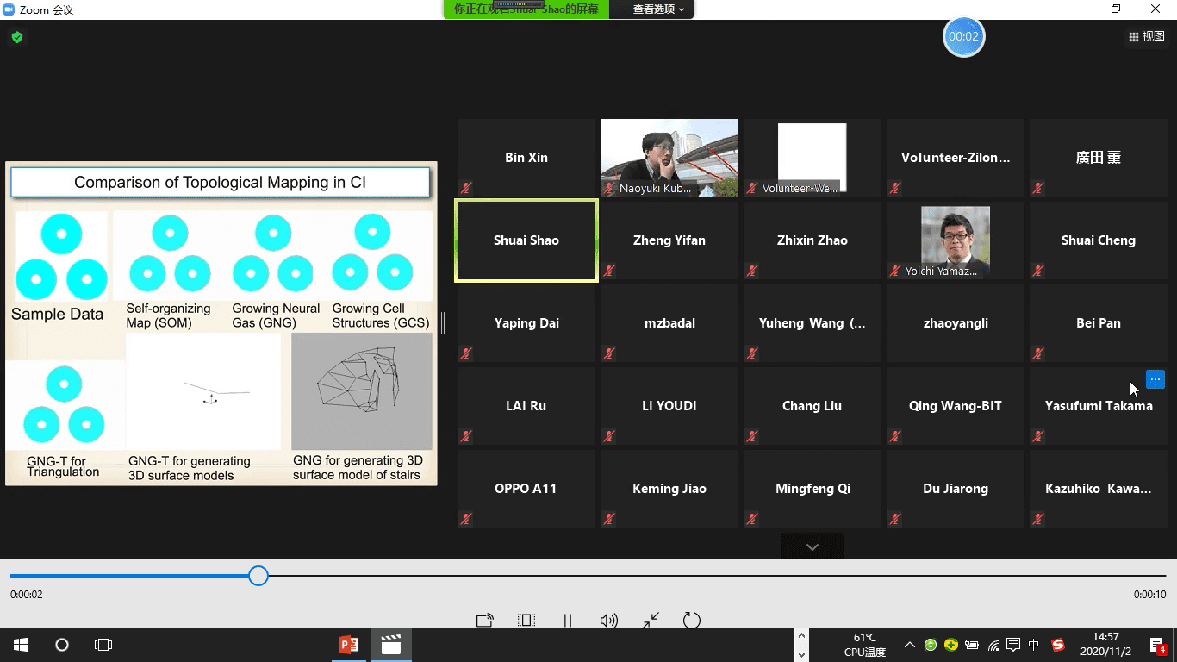The width and height of the screenshot is (1177, 662).
Task: Expand more participants with down chevron
Action: [812, 546]
